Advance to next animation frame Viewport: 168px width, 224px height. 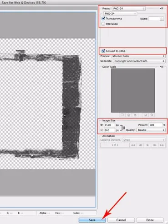[x=154, y=145]
